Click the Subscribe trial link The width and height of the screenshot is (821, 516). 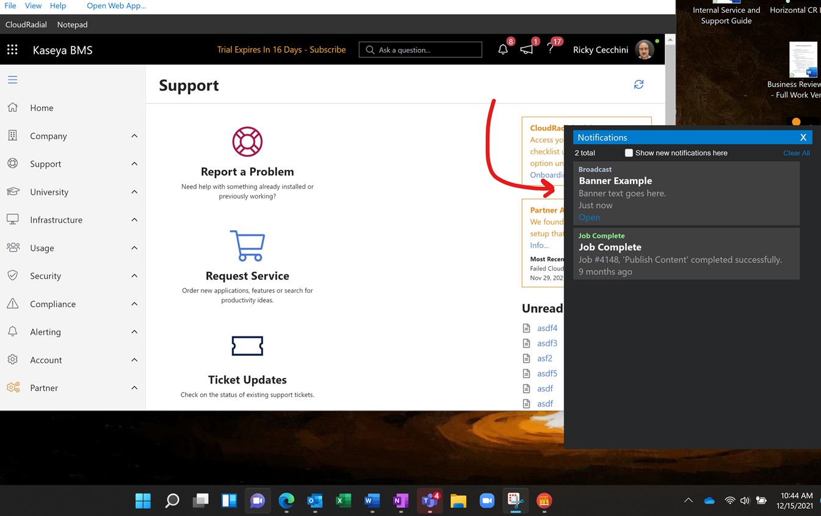pos(328,49)
